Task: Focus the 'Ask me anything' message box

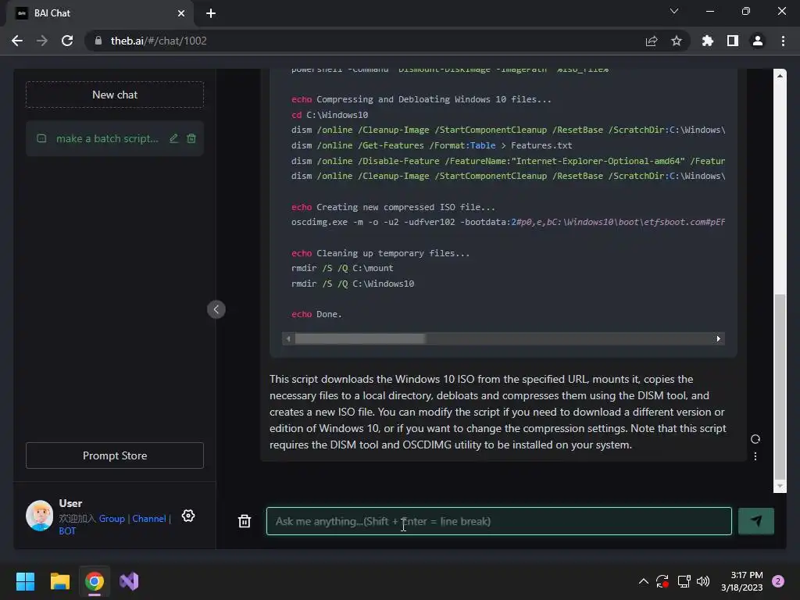Action: coord(499,521)
